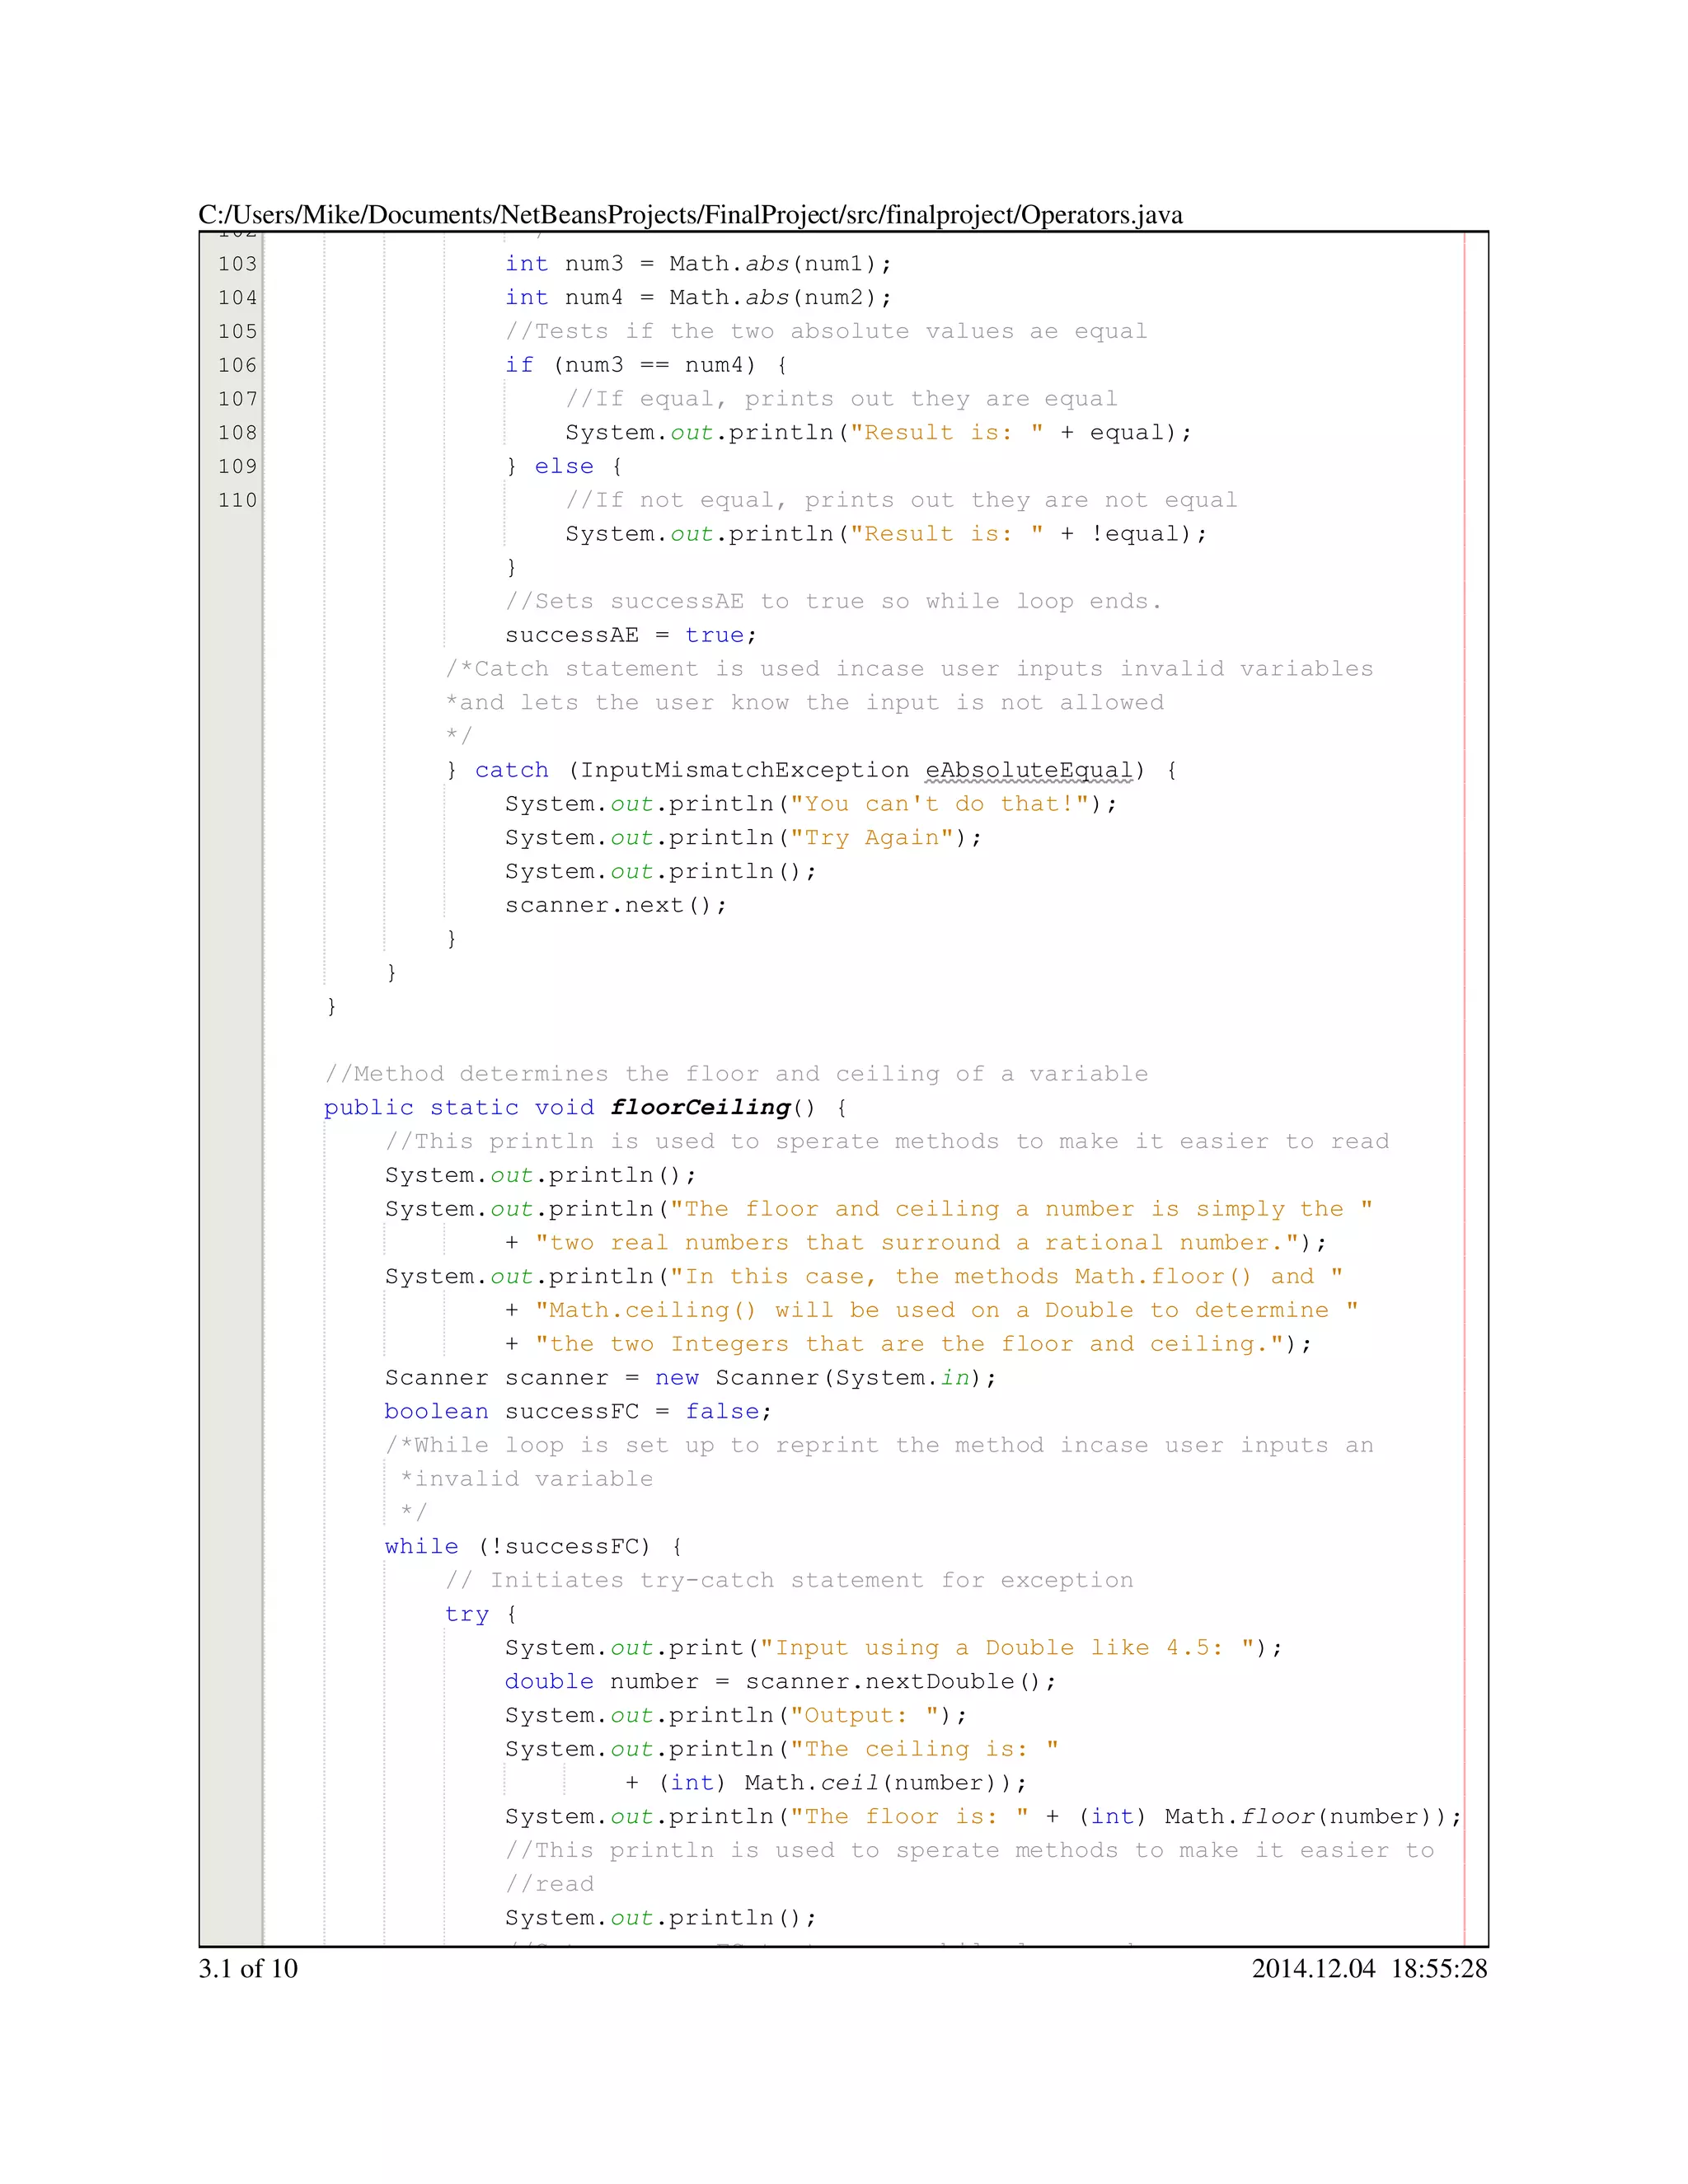Click the floorCeiling method name
1688x2184 pixels.
point(700,1107)
